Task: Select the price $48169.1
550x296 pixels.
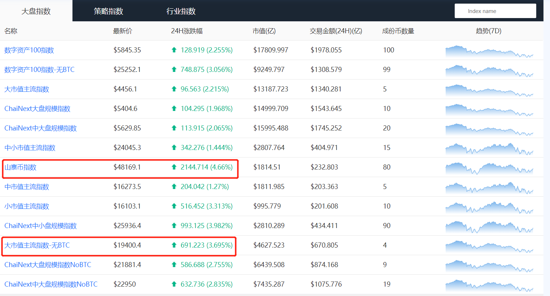Action: point(127,167)
